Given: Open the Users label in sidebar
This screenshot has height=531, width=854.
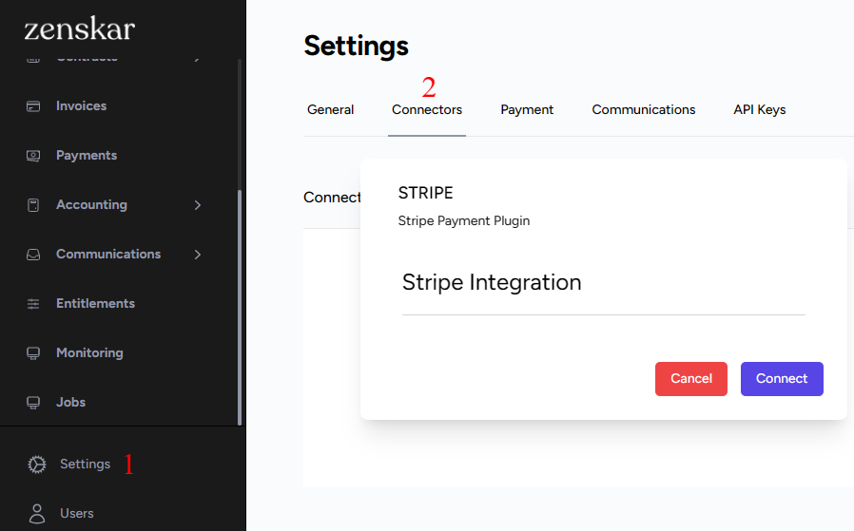Looking at the screenshot, I should click(77, 513).
